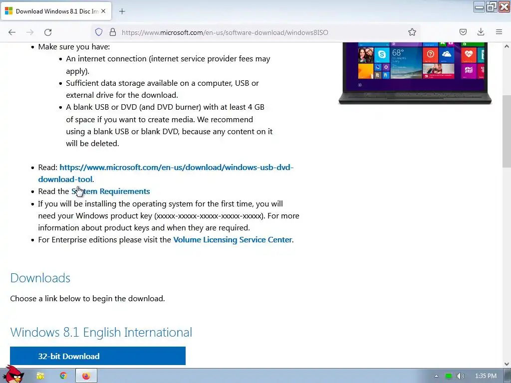Click the page scrollbar down arrow
The image size is (511, 383).
click(x=507, y=364)
